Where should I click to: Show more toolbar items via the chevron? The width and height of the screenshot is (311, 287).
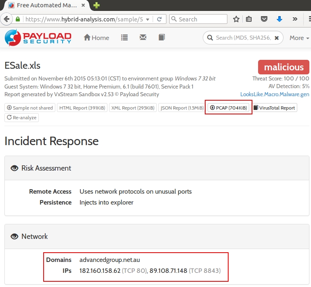(x=295, y=19)
